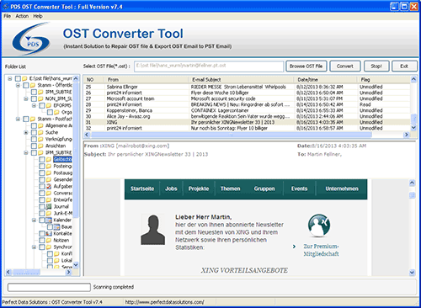Select the Baue sub-calendar icon
Image resolution: width=421 pixels, height=308 pixels.
(56, 226)
